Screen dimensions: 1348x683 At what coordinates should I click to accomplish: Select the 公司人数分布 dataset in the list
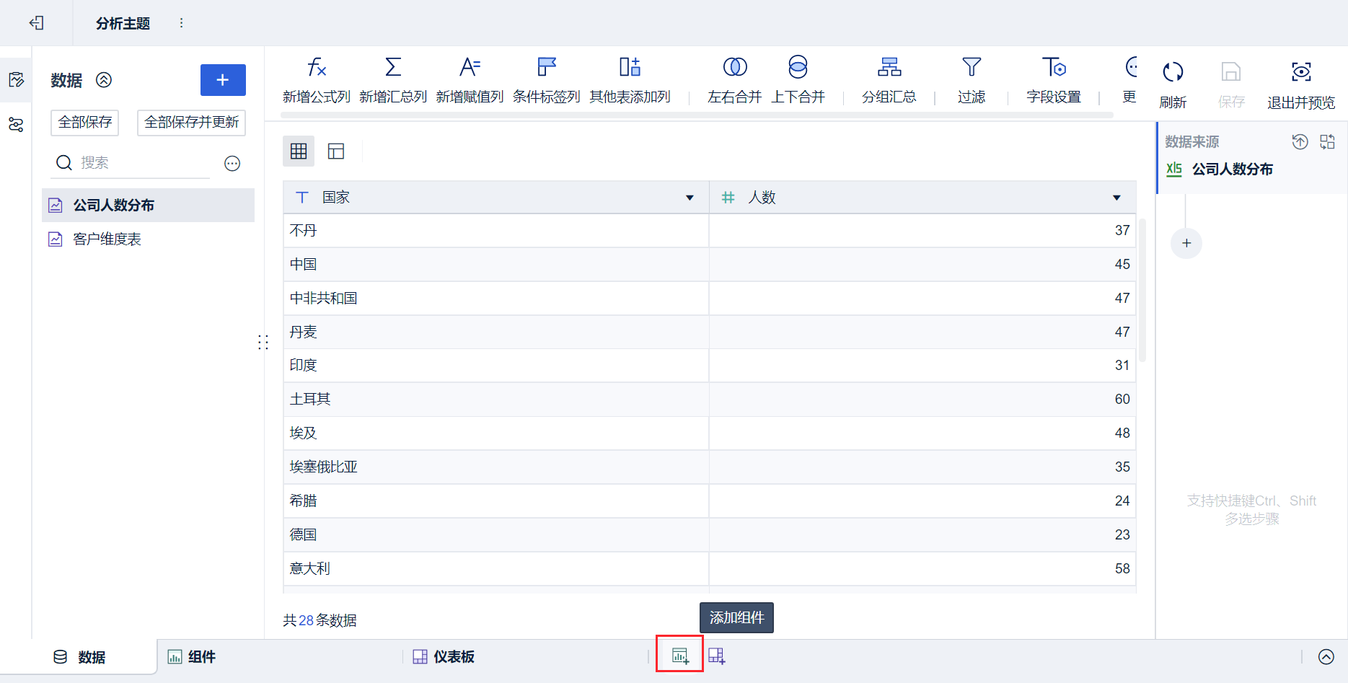(149, 206)
